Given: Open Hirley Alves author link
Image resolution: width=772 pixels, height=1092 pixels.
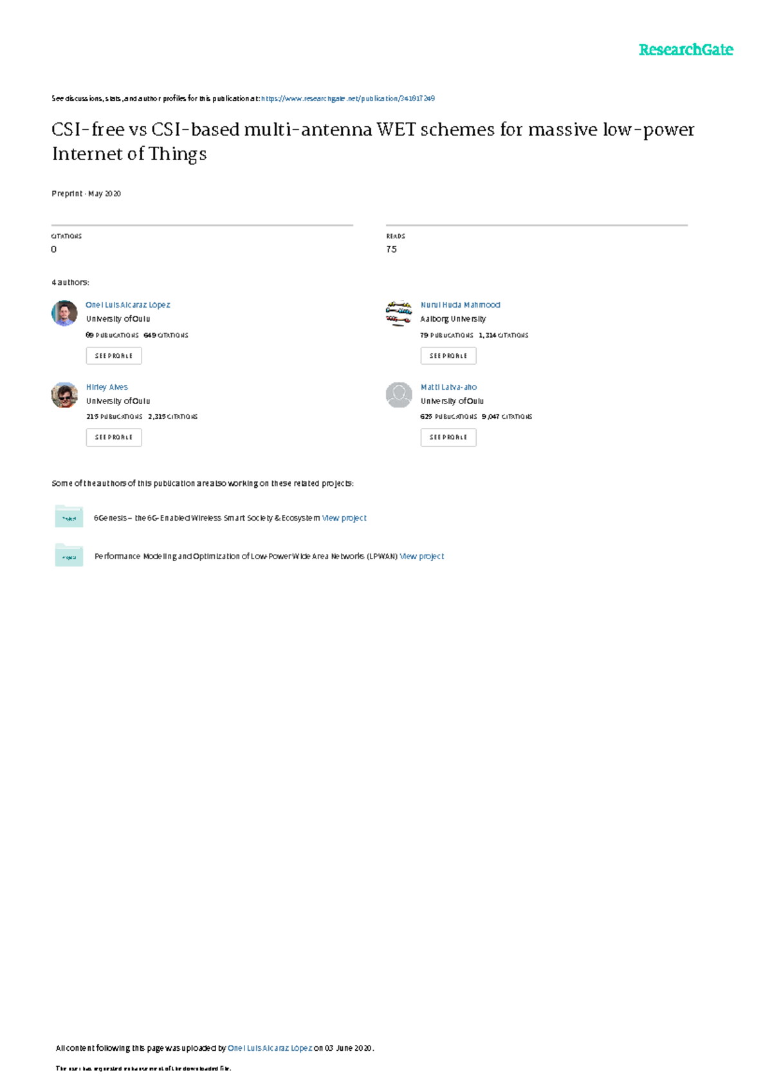Looking at the screenshot, I should point(107,387).
